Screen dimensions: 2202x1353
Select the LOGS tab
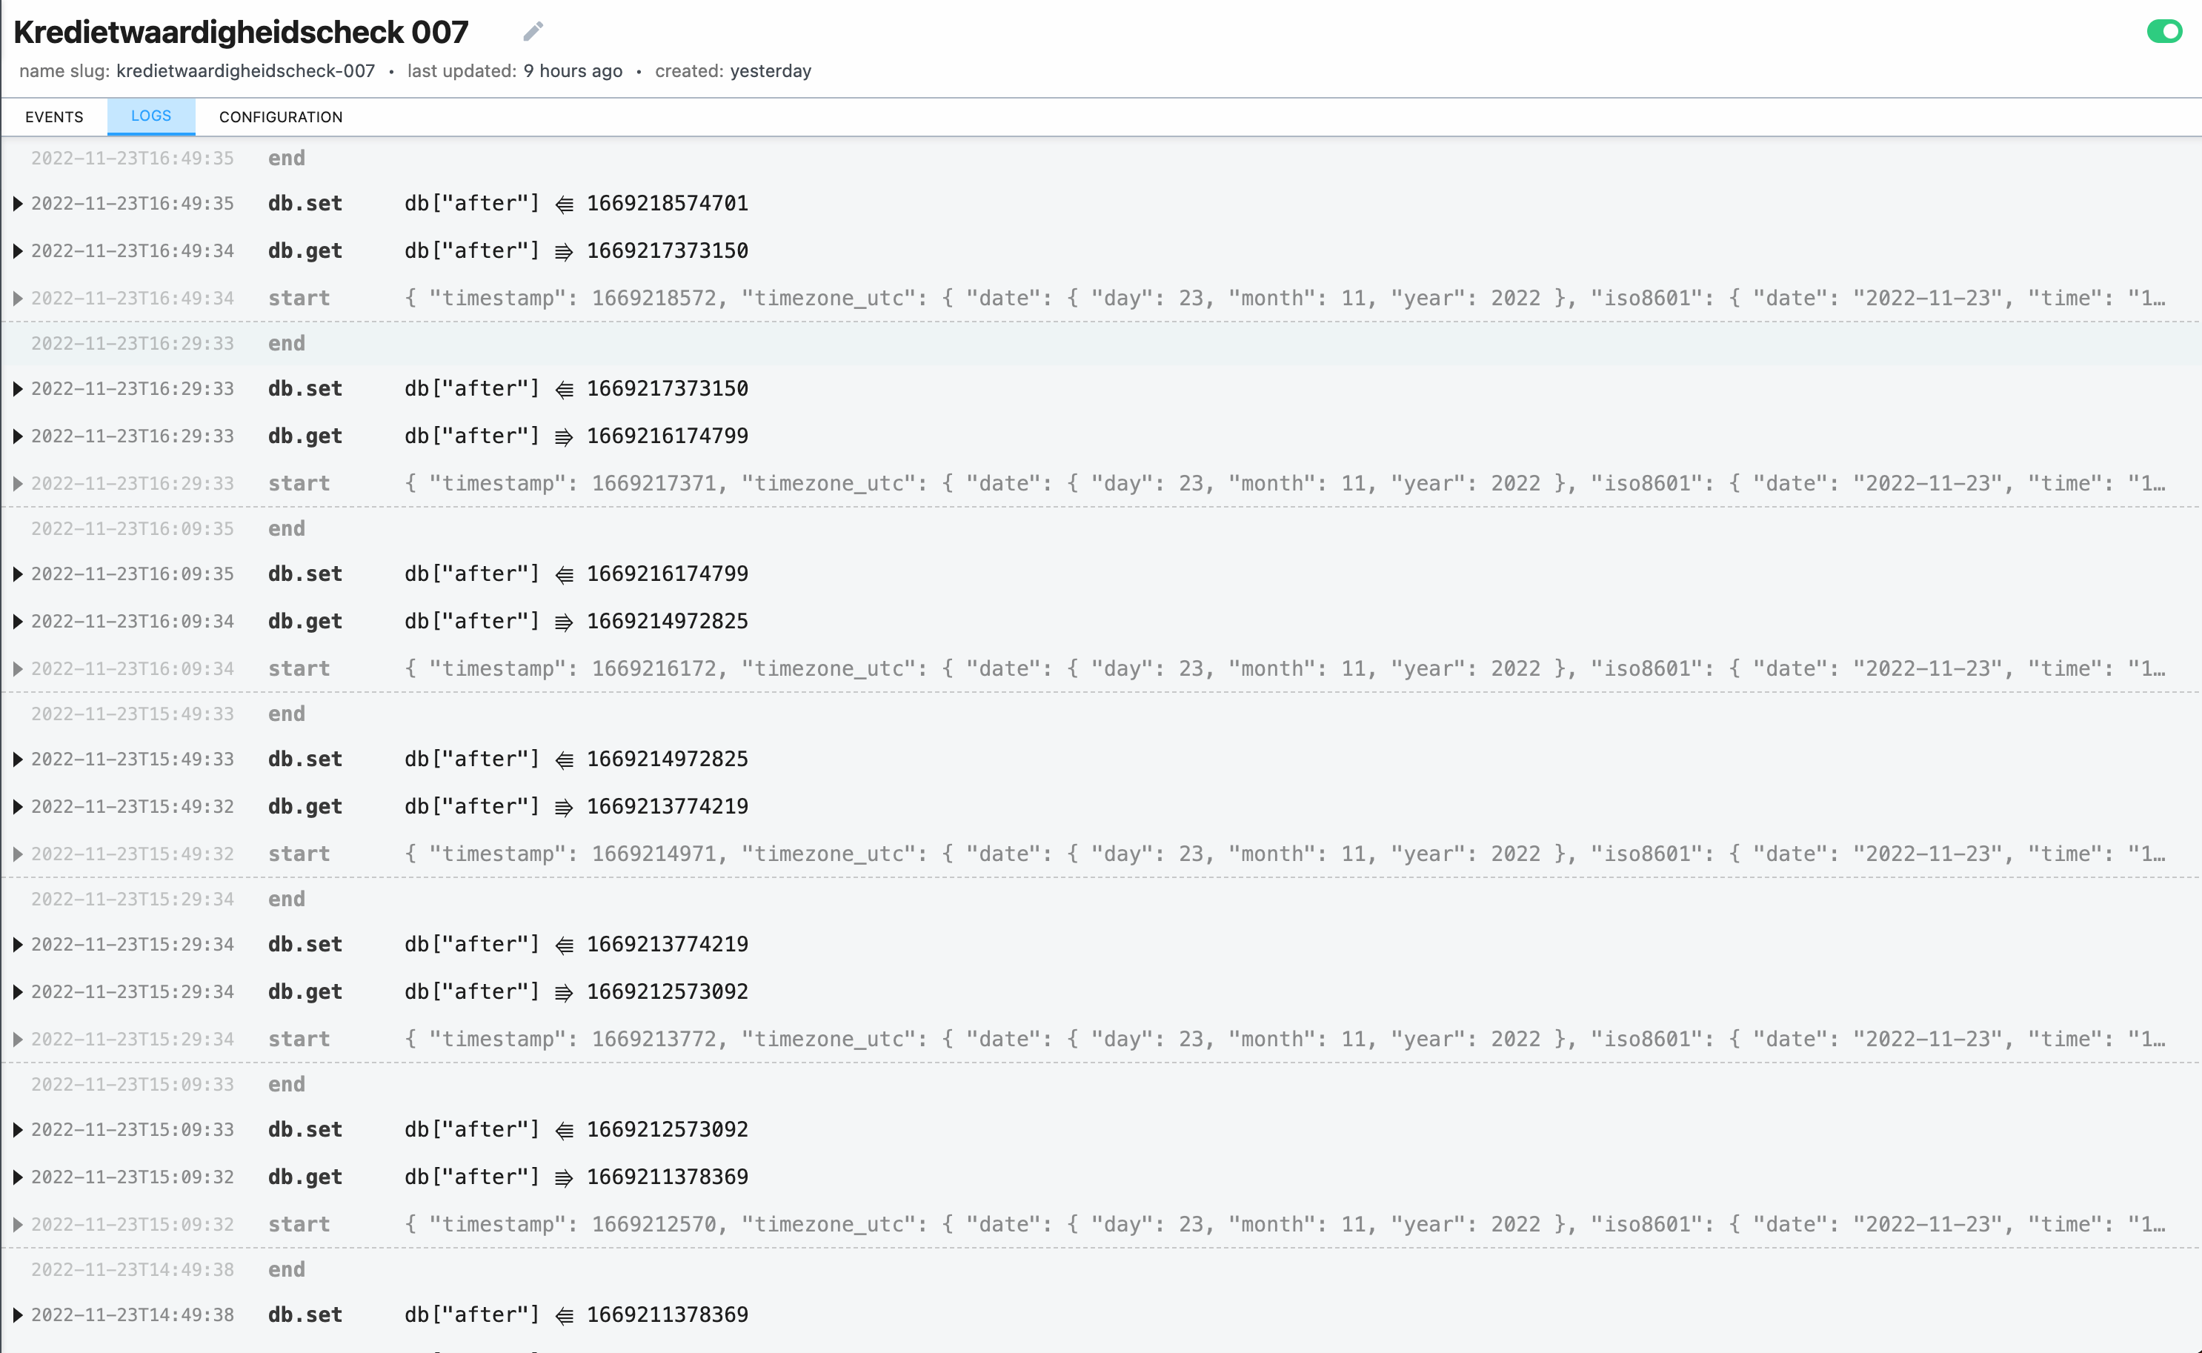pos(150,116)
